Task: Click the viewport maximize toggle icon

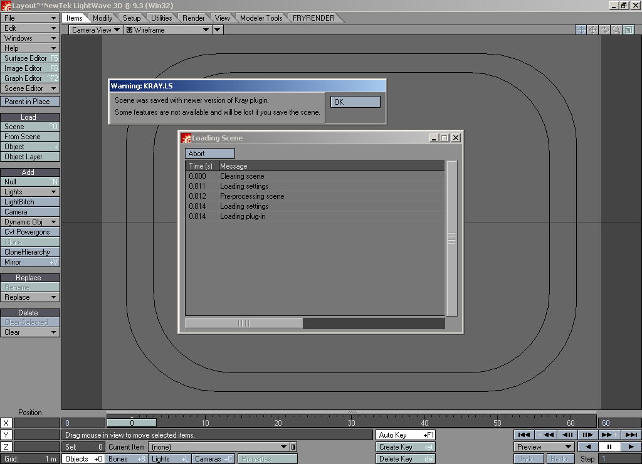Action: point(629,30)
